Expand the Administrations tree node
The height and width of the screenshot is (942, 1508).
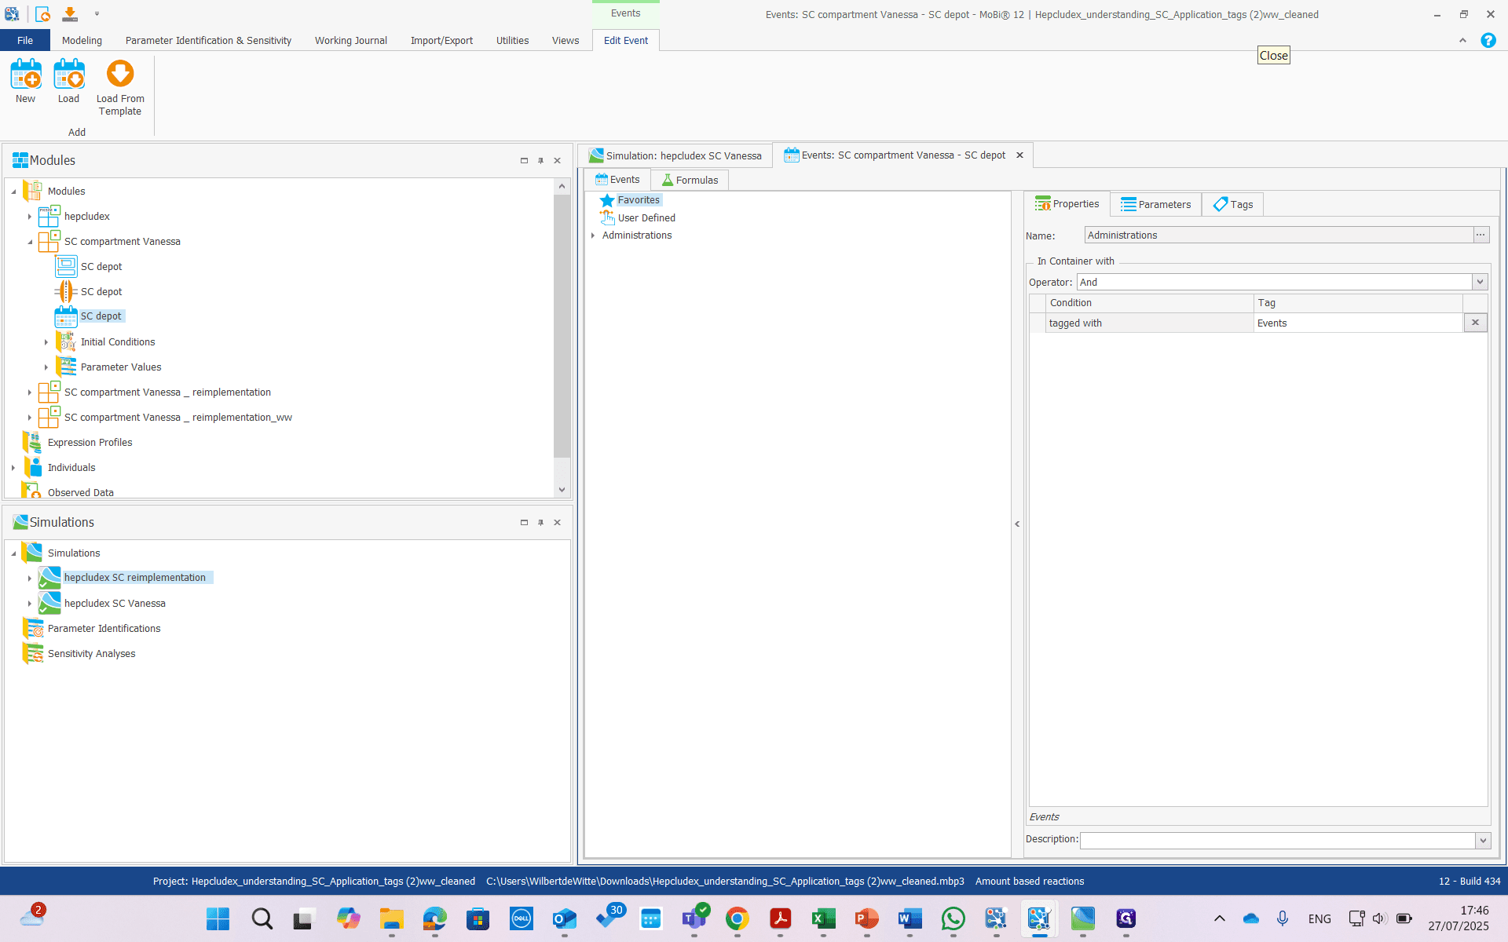coord(593,235)
